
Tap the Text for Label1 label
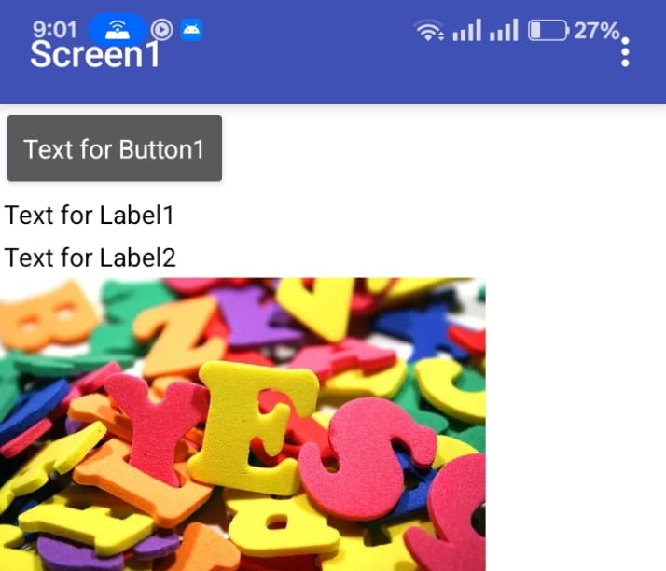90,215
